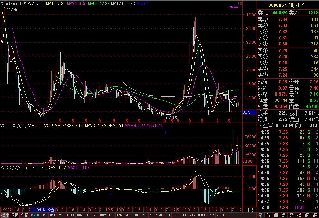The height and width of the screenshot is (218, 319).
Task: Open the 模板 template tab
Action: point(15,215)
